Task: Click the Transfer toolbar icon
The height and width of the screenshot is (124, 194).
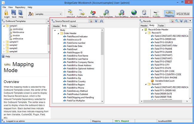Action: pyautogui.click(x=156, y=14)
